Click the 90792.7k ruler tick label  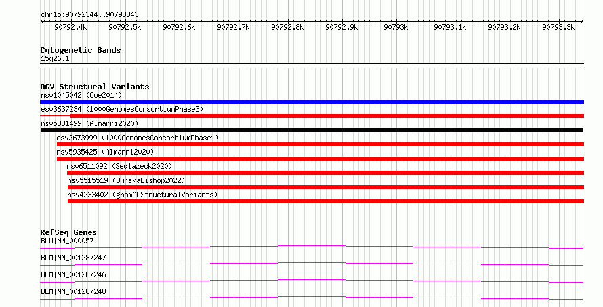point(234,27)
